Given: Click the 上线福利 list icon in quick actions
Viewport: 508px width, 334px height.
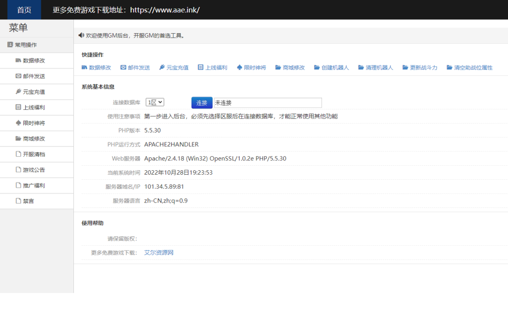Looking at the screenshot, I should 200,67.
